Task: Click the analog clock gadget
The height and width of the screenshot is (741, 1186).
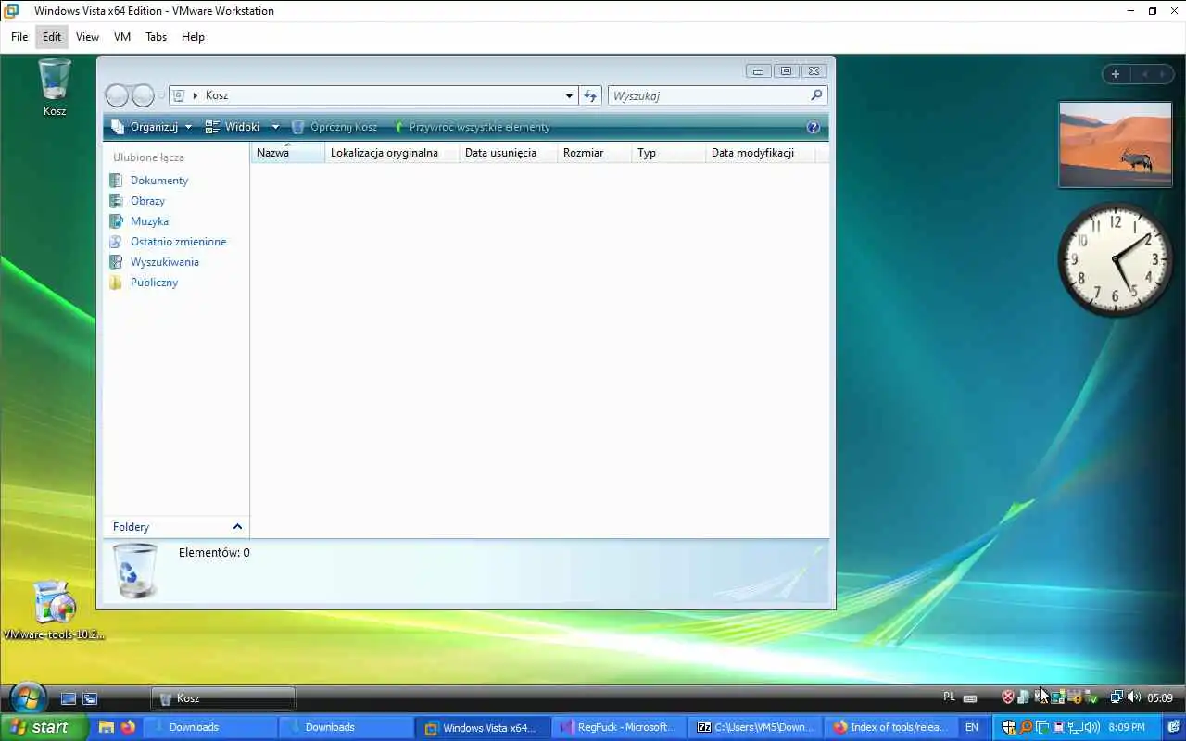Action: coord(1116,260)
